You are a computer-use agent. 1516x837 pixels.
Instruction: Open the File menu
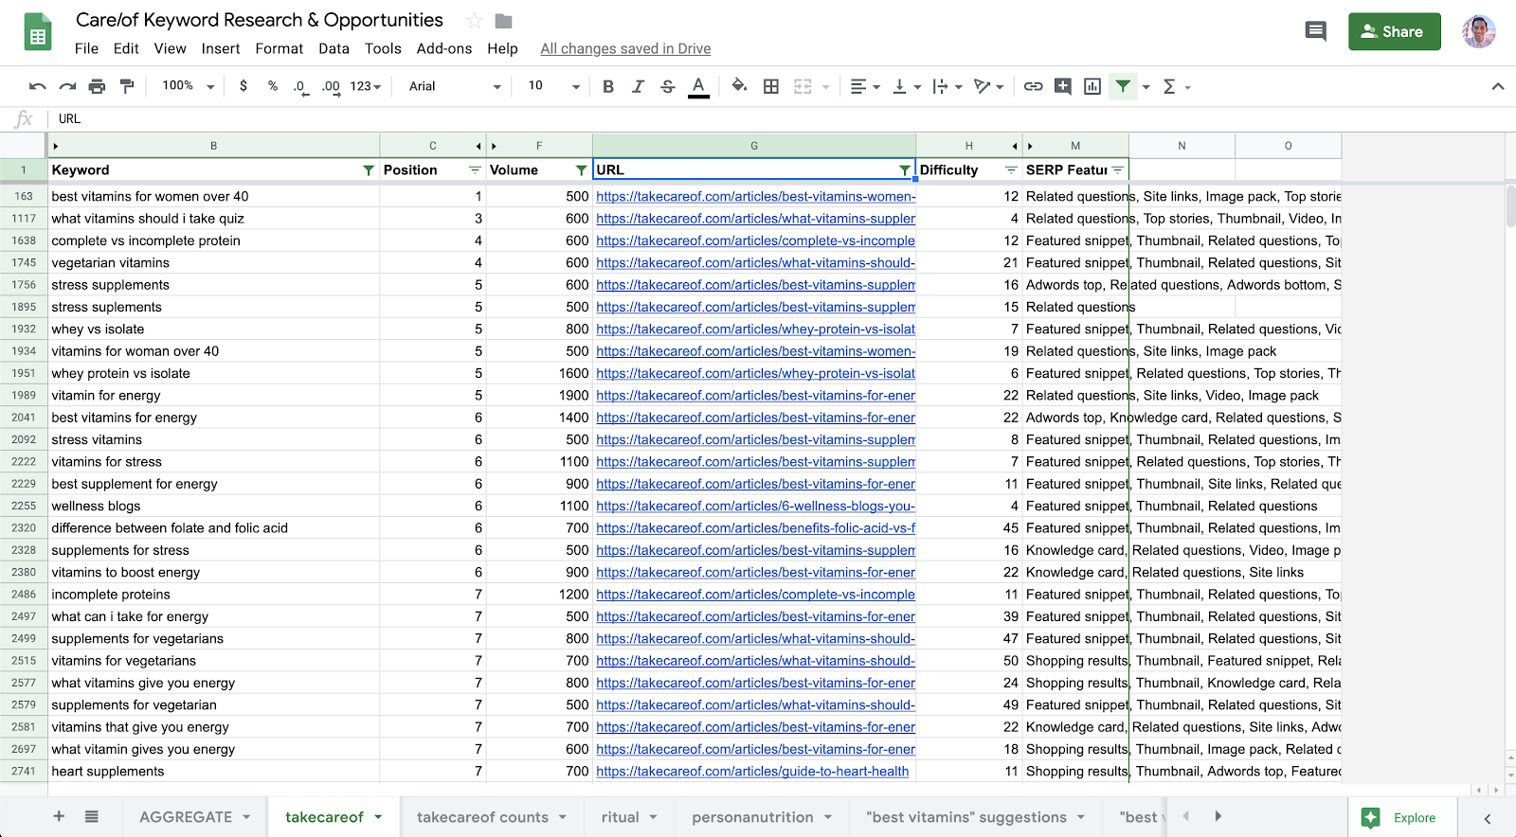click(86, 48)
